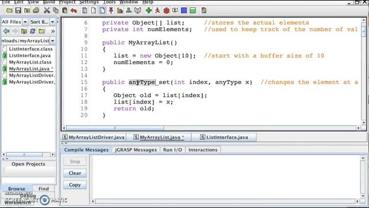Screen dimensions: 369x208
Task: Click the messages pane horizontal scrollbar
Action: pyautogui.click(x=225, y=201)
